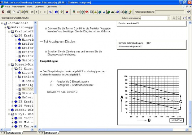This screenshot has height=135, width=192.
Task: Click the blue up-level arrow icon
Action: coord(50,12)
